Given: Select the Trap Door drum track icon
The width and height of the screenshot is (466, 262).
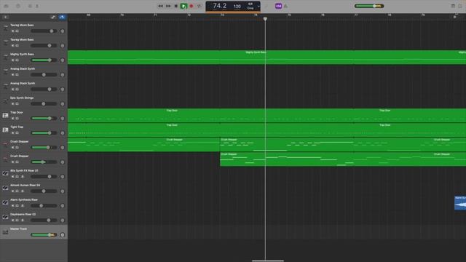Looking at the screenshot, I should pyautogui.click(x=6, y=115).
